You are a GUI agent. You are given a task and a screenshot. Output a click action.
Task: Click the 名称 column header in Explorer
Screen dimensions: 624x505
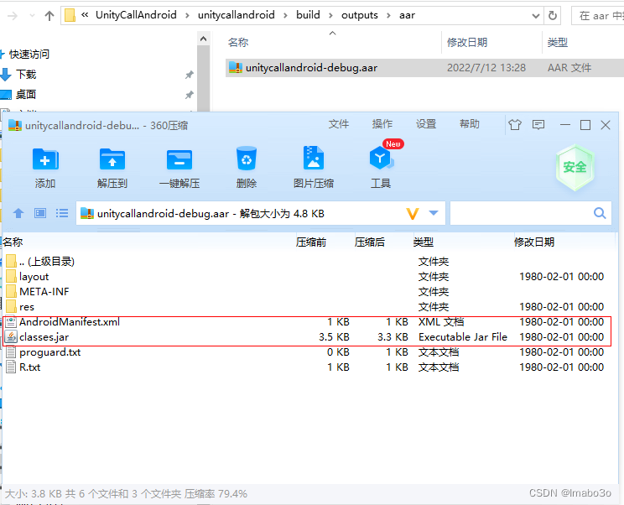(238, 42)
